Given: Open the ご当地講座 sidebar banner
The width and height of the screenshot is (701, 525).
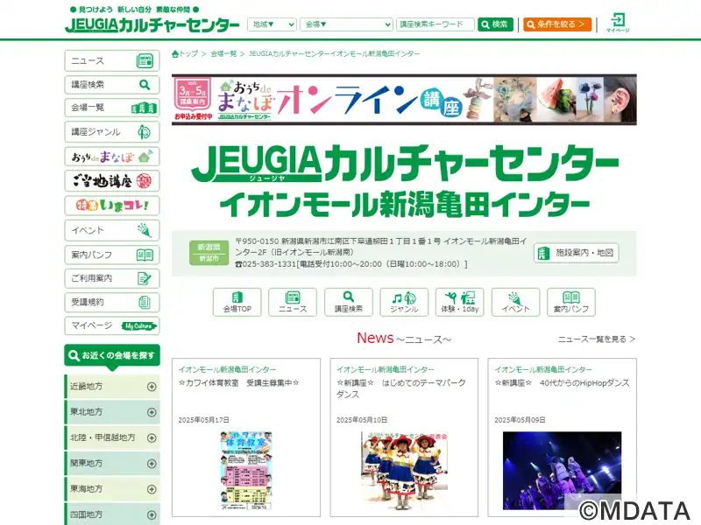Looking at the screenshot, I should (x=112, y=181).
